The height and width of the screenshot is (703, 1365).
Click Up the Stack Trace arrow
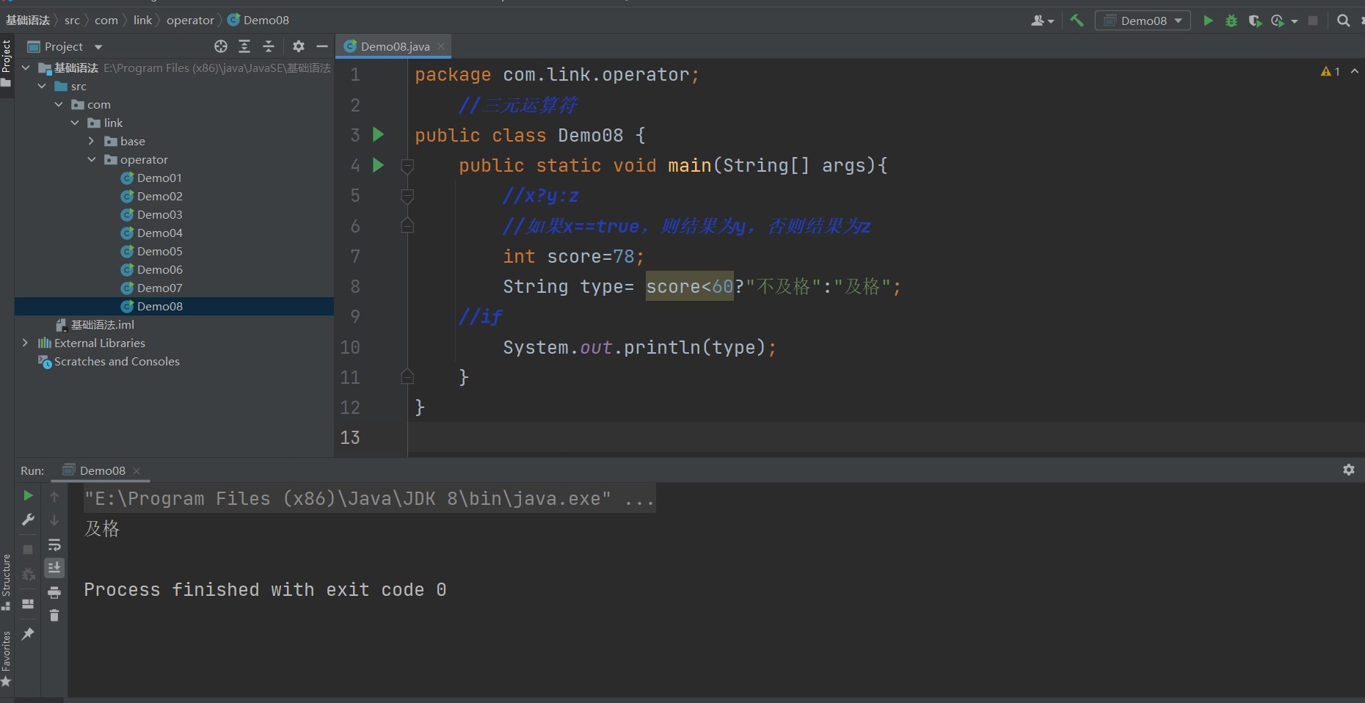click(x=54, y=497)
